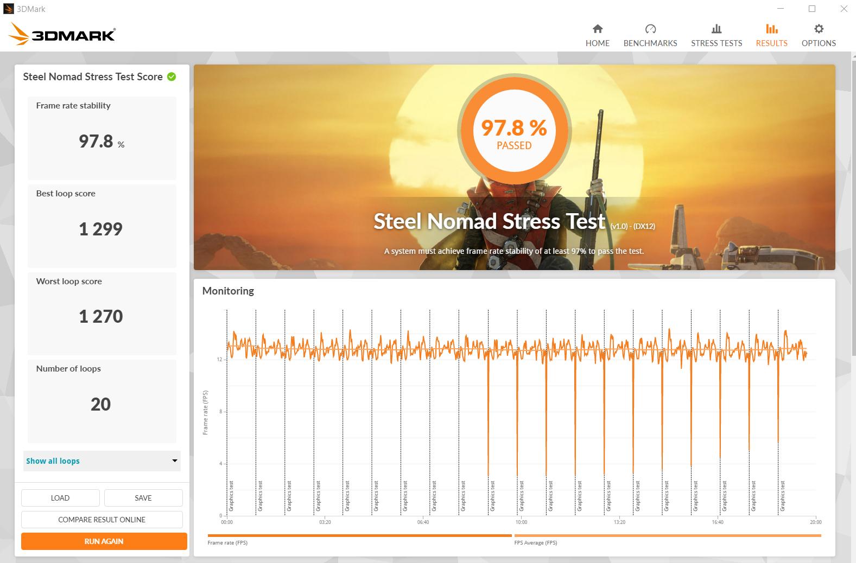
Task: Click the frame rate stability requirement text
Action: pyautogui.click(x=514, y=251)
